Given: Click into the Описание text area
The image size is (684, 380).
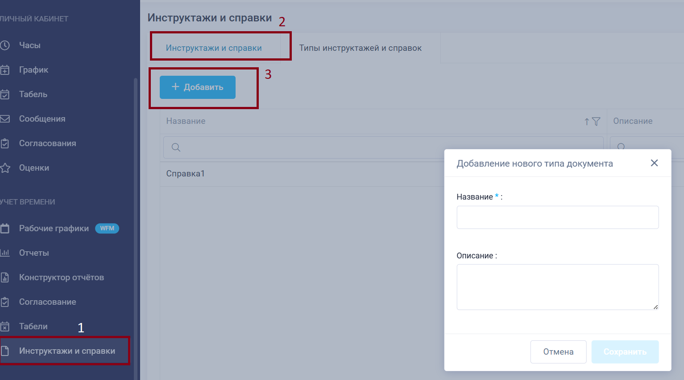Looking at the screenshot, I should pos(557,287).
